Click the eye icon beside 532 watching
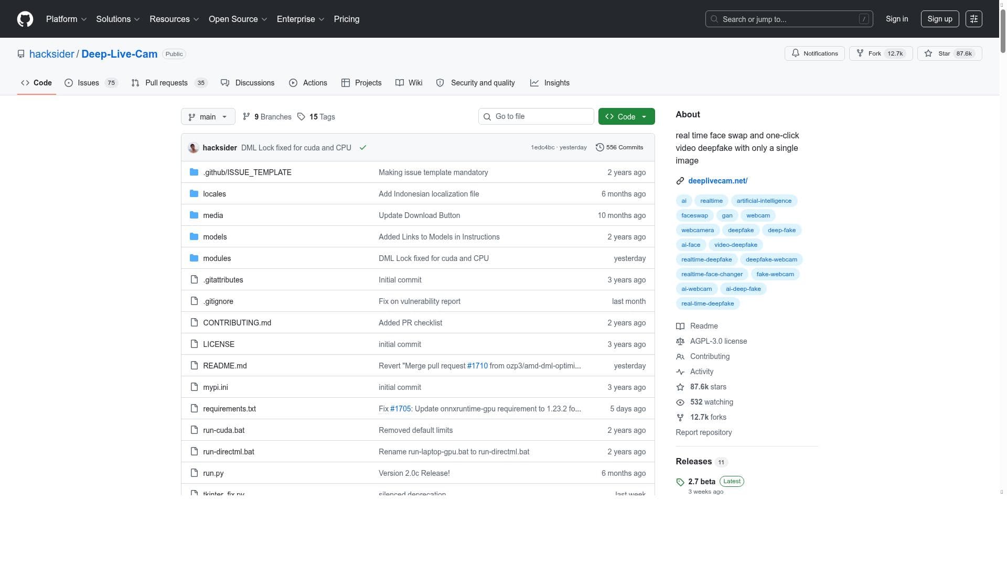The height and width of the screenshot is (566, 1007). click(x=680, y=402)
